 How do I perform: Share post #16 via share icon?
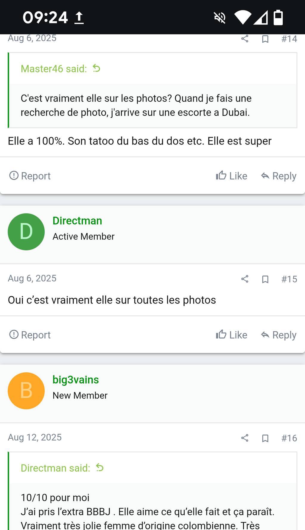click(245, 438)
